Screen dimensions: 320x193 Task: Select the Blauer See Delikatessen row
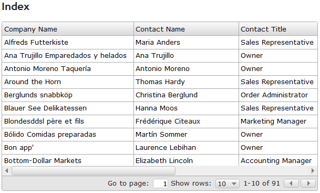(x=160, y=108)
